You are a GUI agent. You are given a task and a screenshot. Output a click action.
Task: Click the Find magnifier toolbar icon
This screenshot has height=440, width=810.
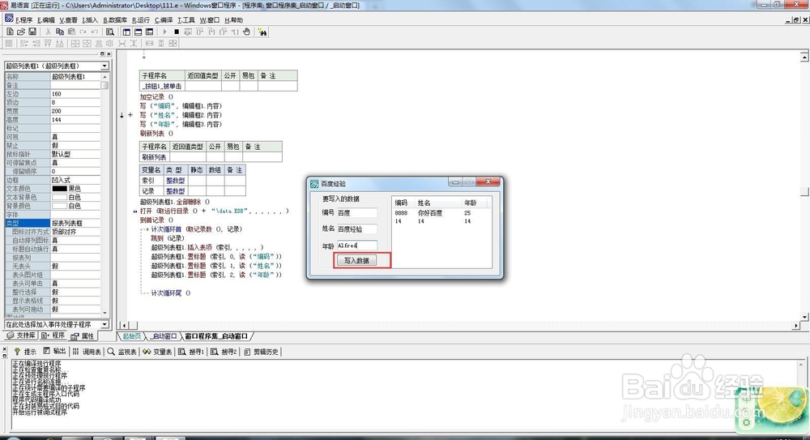pos(110,32)
